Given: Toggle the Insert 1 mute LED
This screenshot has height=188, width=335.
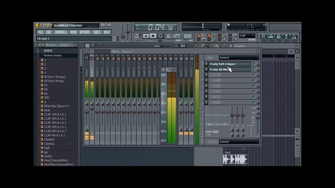Looking at the screenshot, I should [92, 100].
